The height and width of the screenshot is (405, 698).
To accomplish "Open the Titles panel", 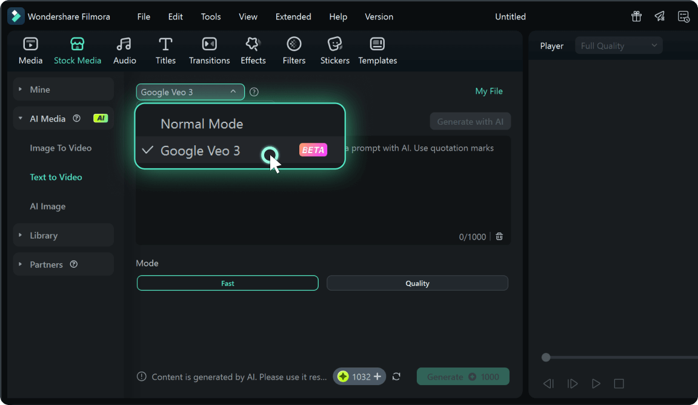I will point(165,51).
